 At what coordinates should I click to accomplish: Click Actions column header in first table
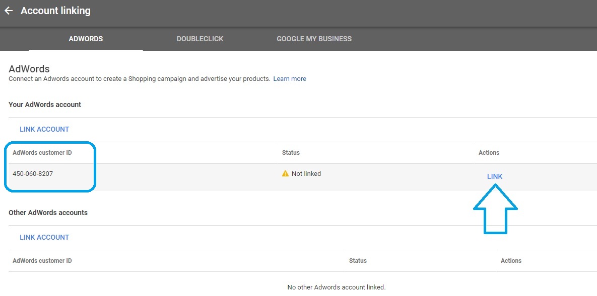point(489,153)
